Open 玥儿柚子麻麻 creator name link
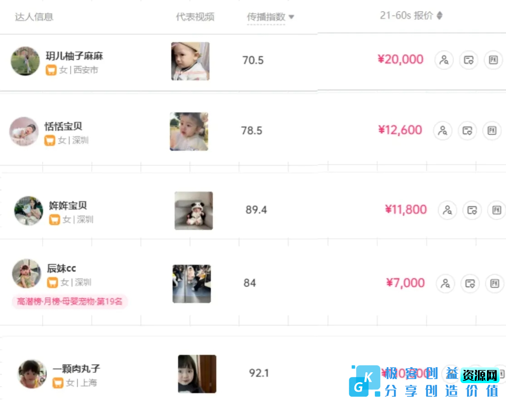The width and height of the screenshot is (506, 404). click(x=74, y=56)
